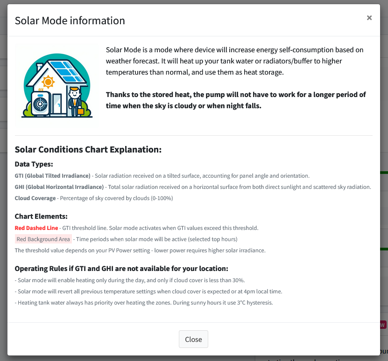Click the Red Background Area highlighted label
Image resolution: width=388 pixels, height=361 pixels.
point(43,239)
